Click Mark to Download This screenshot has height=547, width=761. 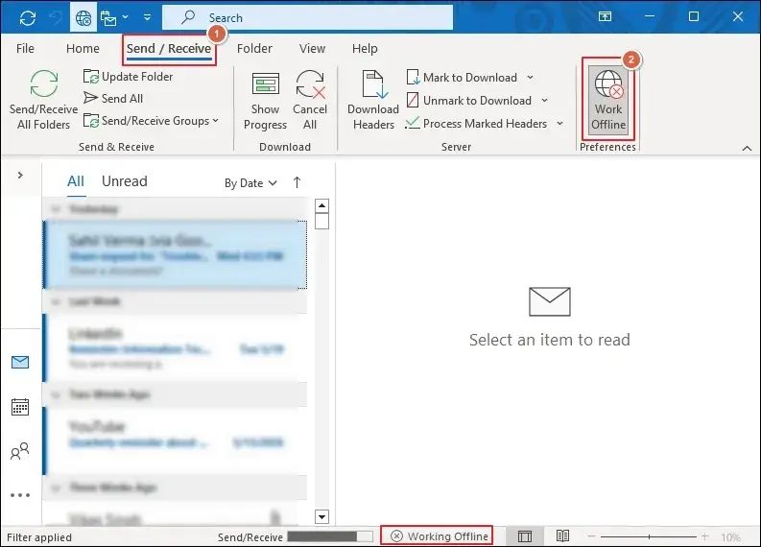click(463, 77)
